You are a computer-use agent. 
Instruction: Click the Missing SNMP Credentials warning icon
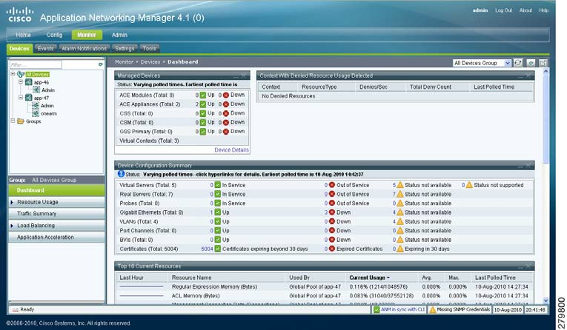[x=433, y=309]
